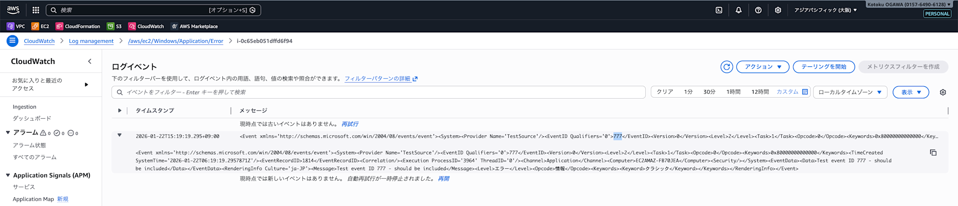
Task: Open Application Map in the sidebar
Action: (33, 199)
